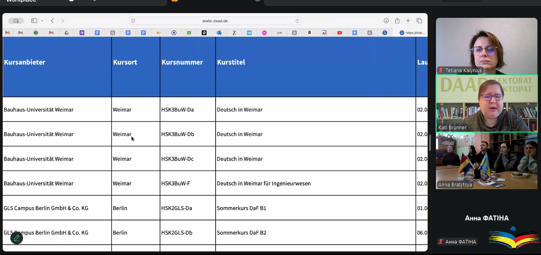This screenshot has width=541, height=255.
Task: Go back using the back arrow
Action: (x=52, y=21)
